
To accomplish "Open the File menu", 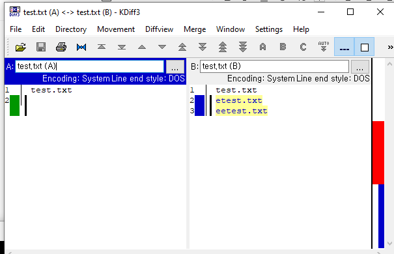I will click(x=16, y=29).
